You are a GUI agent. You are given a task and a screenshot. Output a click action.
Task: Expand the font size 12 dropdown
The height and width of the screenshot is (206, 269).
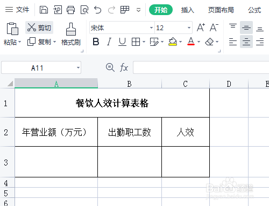click(189, 28)
